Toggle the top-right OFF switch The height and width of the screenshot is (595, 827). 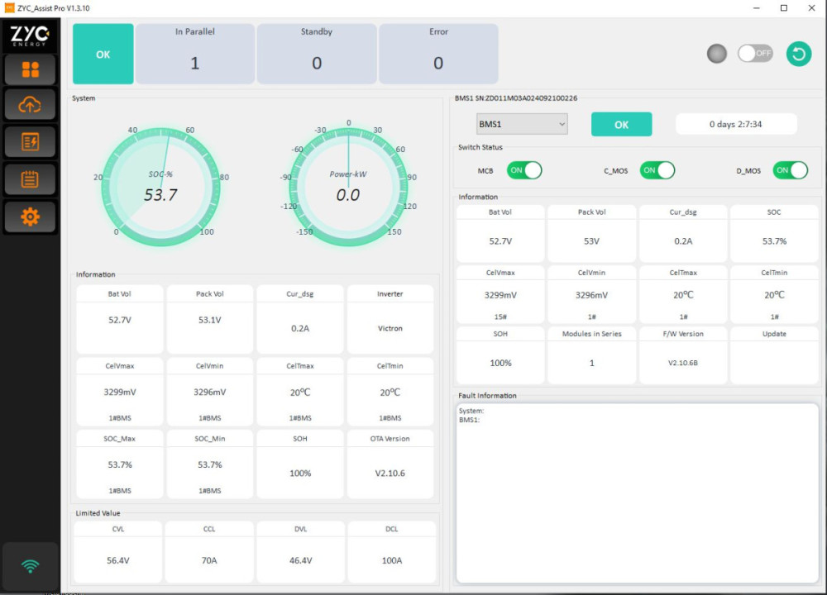[x=754, y=54]
